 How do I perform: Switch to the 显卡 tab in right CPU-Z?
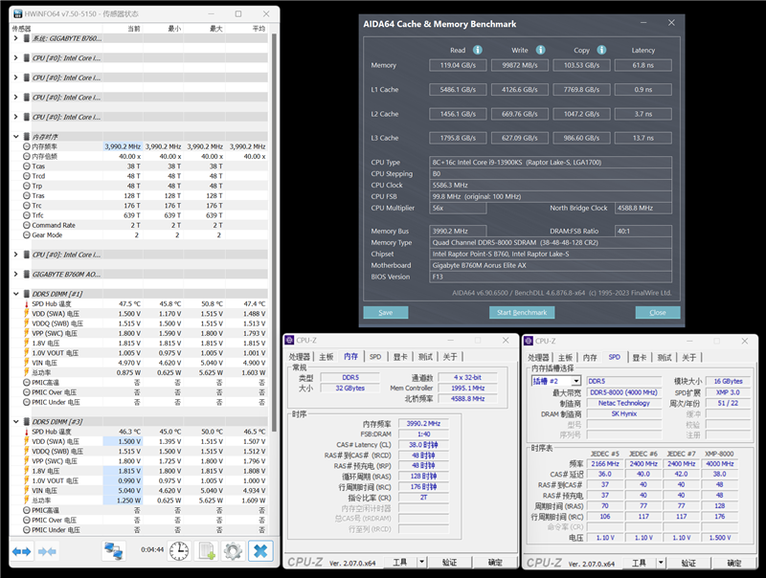point(639,357)
